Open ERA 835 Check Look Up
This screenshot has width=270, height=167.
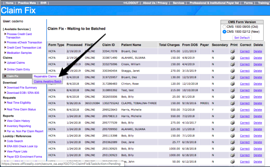click(22, 146)
